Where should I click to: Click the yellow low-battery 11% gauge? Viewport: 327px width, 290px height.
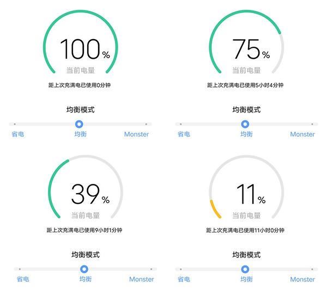tap(246, 193)
